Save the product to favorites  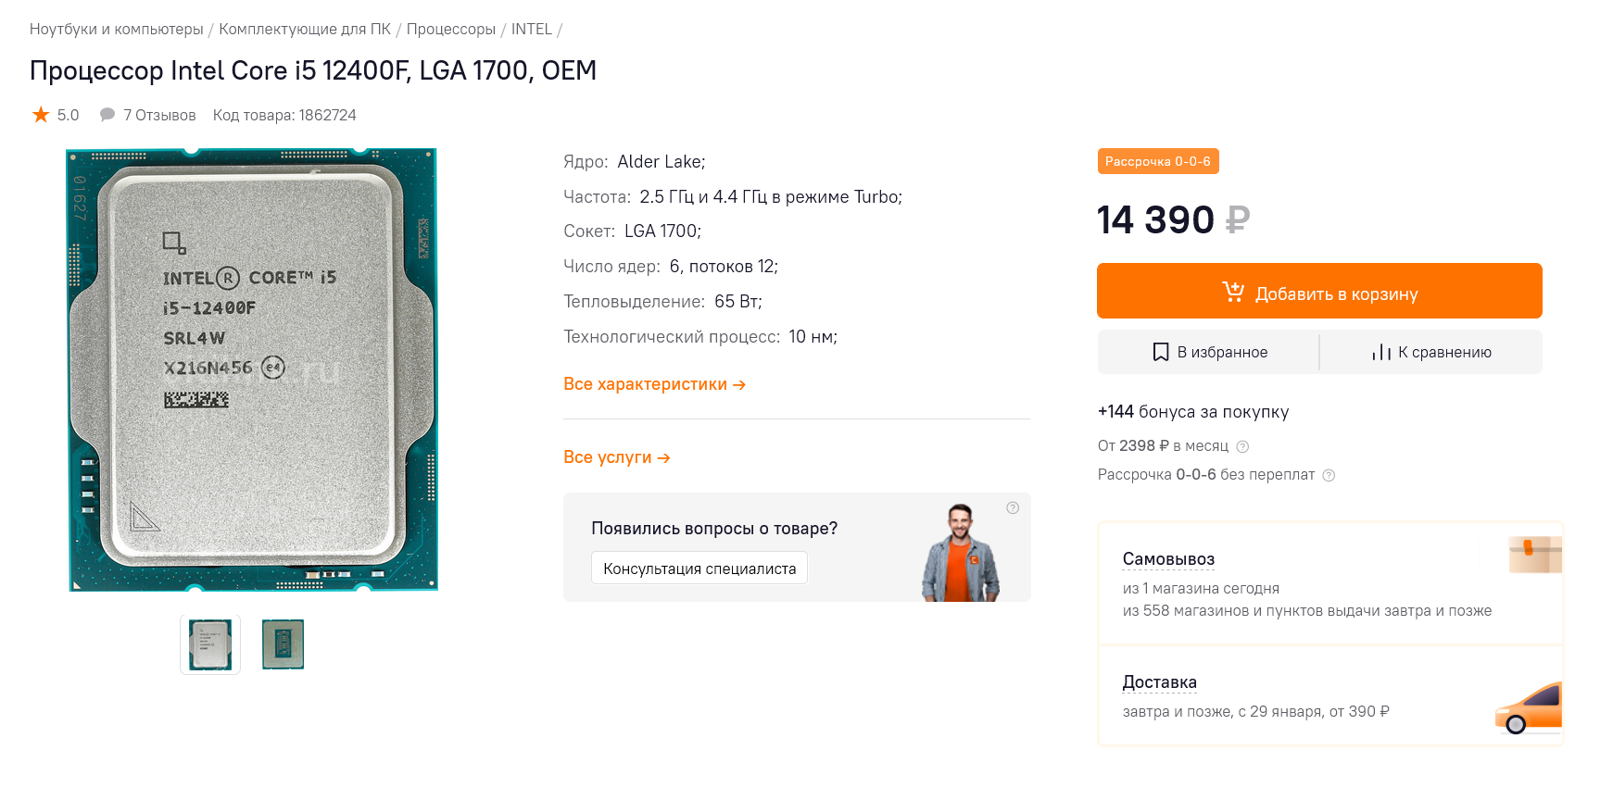click(1209, 353)
